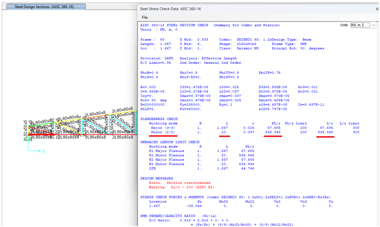Image resolution: width=380 pixels, height=227 pixels.
Task: Click the LTB KL/r value 44.746
Action: [248, 168]
